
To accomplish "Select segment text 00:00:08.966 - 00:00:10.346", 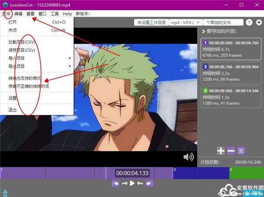I will tap(234, 91).
